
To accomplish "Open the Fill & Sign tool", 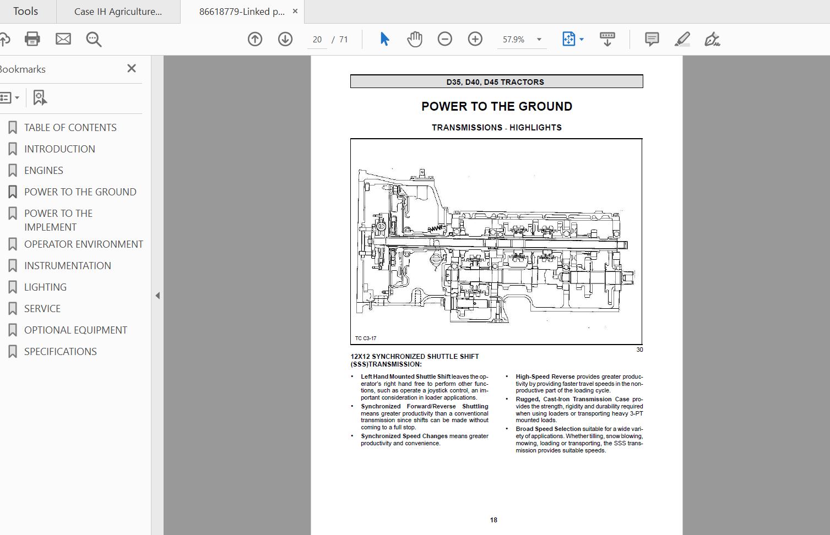I will (x=712, y=39).
